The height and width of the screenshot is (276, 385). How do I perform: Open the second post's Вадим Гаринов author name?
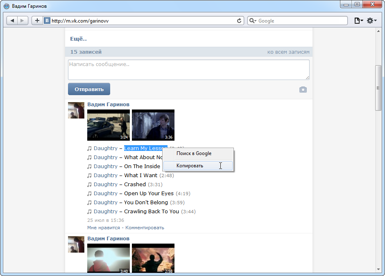coord(108,239)
